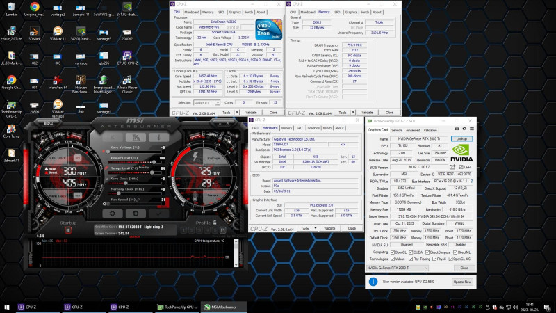This screenshot has width=556, height=313.
Task: Open Windows Start menu
Action: point(7,307)
